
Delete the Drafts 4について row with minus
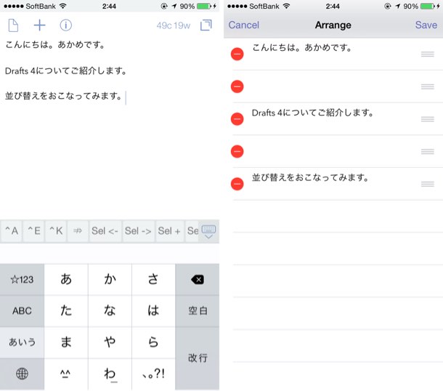coord(237,119)
